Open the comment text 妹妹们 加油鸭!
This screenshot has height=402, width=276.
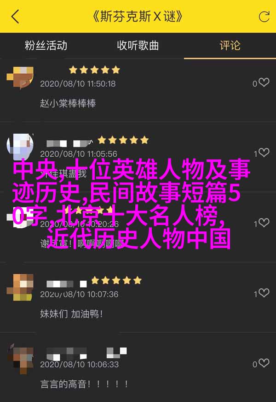point(71,314)
